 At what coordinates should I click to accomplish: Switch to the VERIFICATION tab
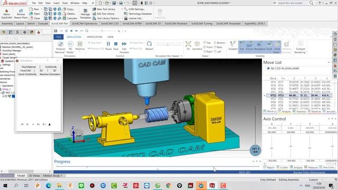pyautogui.click(x=95, y=37)
